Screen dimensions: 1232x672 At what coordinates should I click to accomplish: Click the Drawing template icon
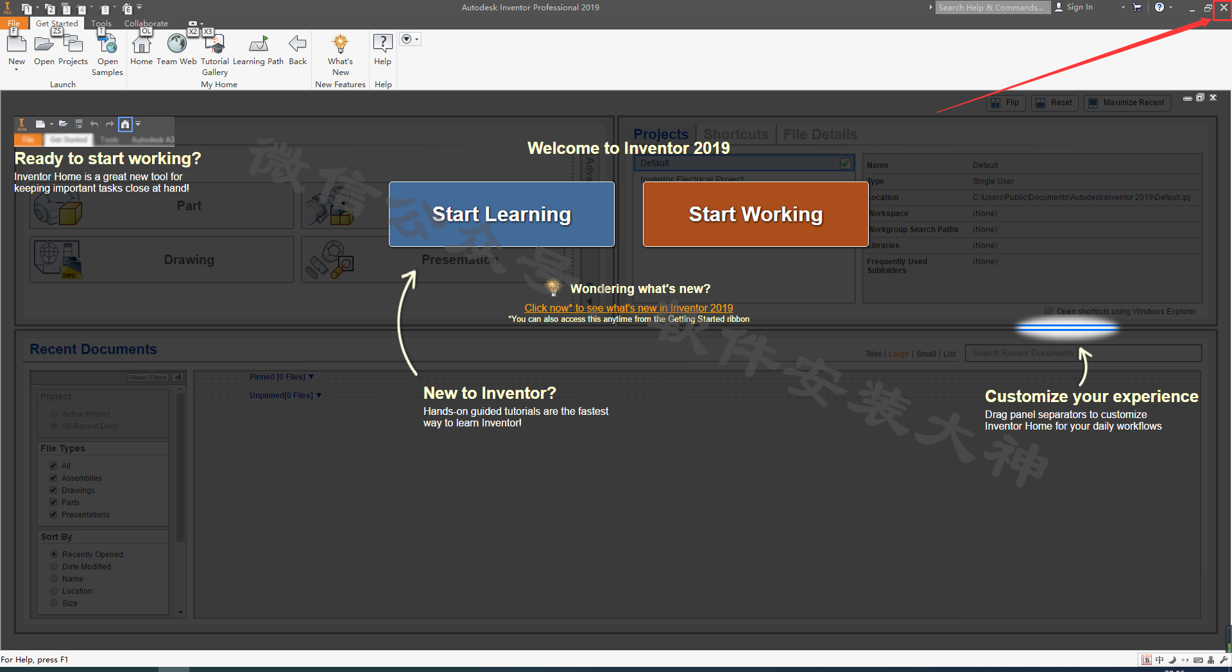point(58,259)
